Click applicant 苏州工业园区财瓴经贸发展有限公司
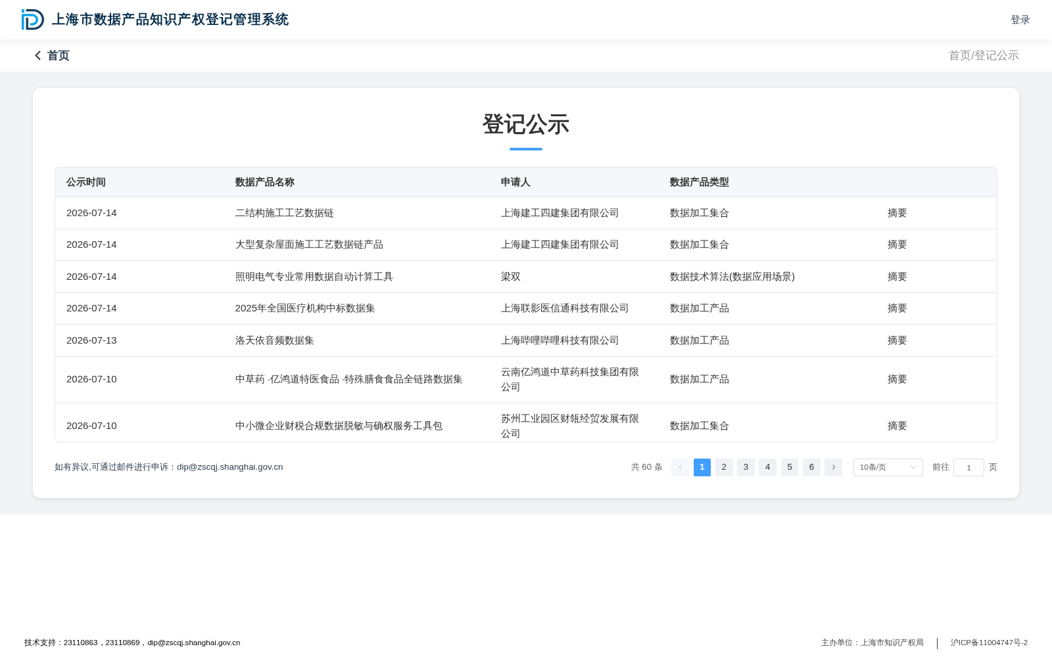The width and height of the screenshot is (1052, 657). [570, 426]
